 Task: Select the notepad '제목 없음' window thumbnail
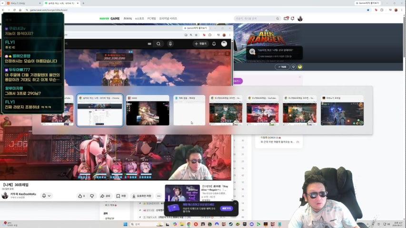coord(189,110)
